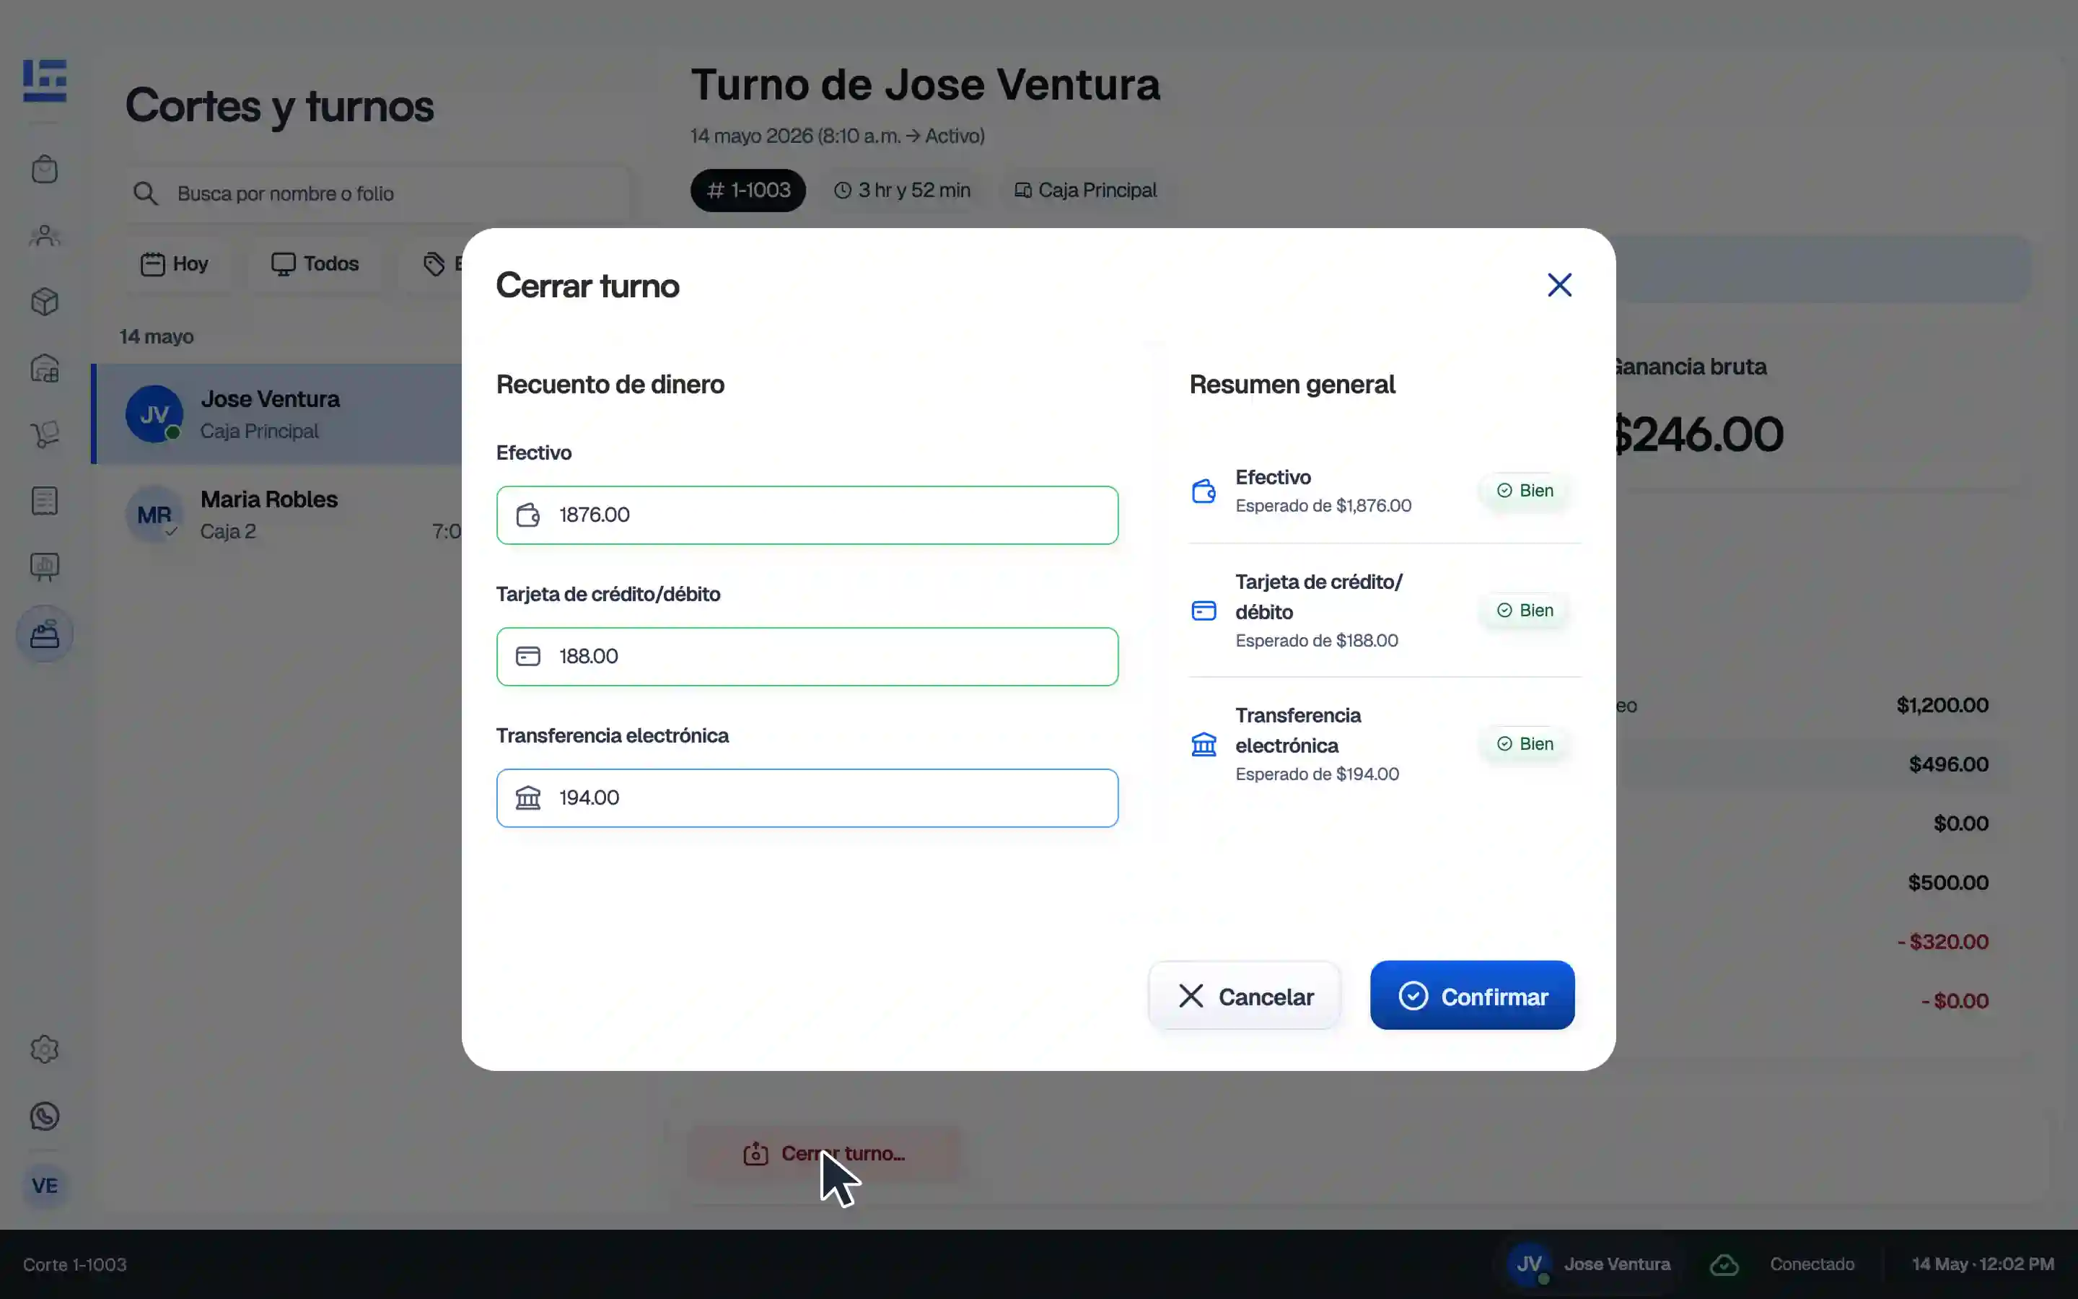Open the VE account avatar
Image resolution: width=2078 pixels, height=1299 pixels.
tap(45, 1186)
